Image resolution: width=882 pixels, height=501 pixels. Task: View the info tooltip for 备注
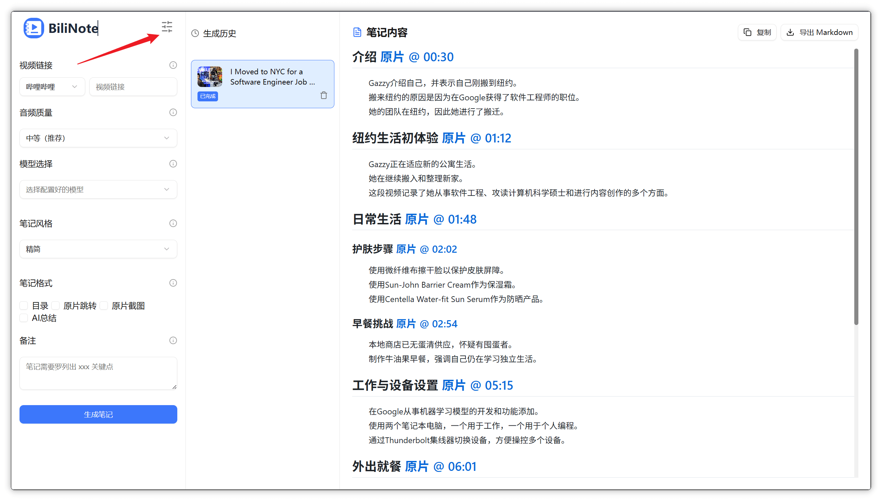173,340
